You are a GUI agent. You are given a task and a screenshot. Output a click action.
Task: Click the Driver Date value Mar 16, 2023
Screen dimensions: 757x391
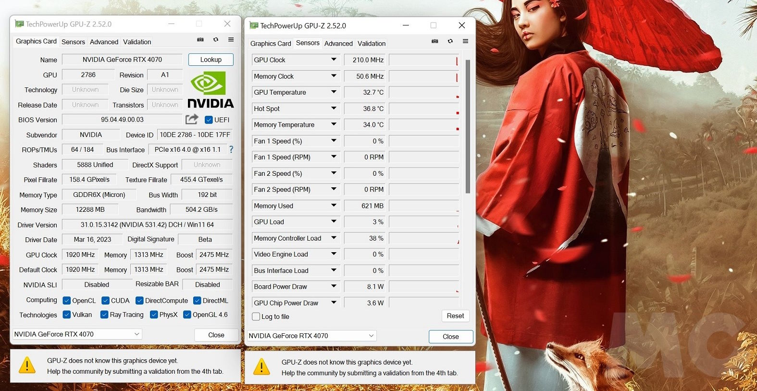pyautogui.click(x=92, y=239)
